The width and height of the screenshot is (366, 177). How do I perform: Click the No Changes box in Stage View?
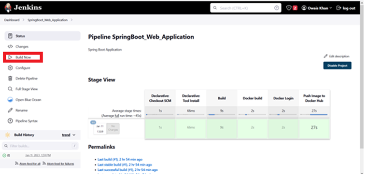click(113, 128)
